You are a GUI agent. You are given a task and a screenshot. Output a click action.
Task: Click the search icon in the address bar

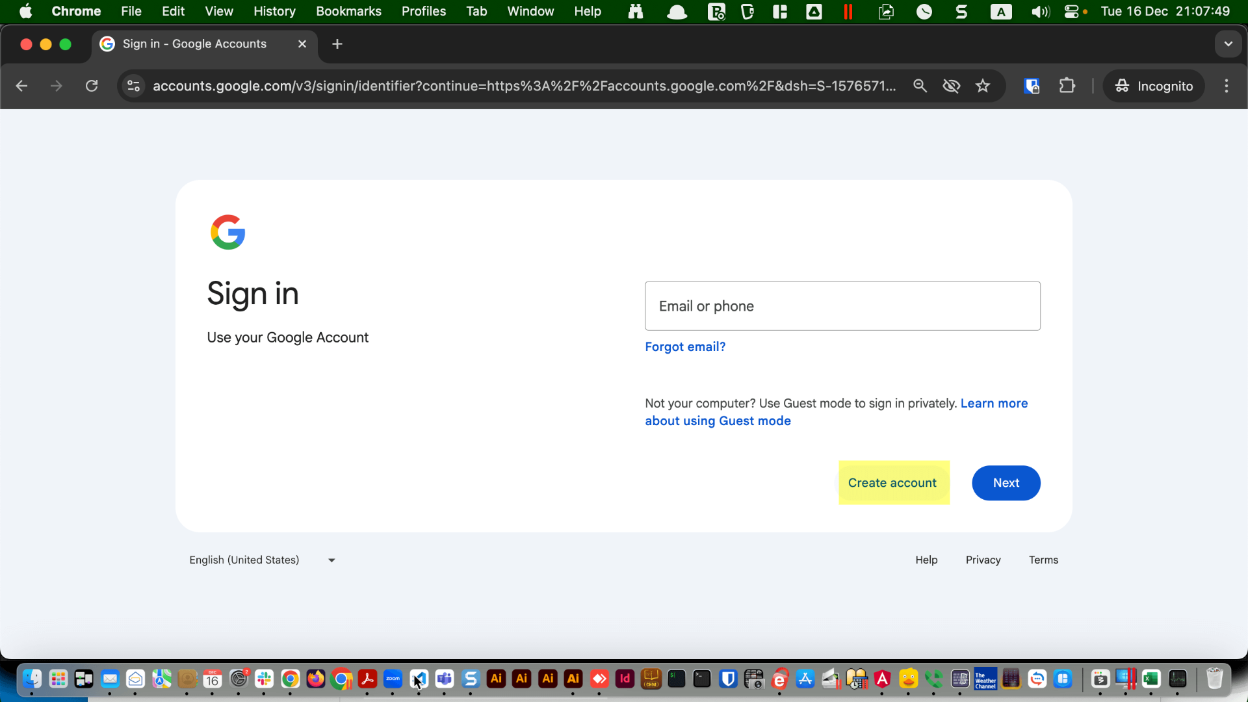point(920,86)
